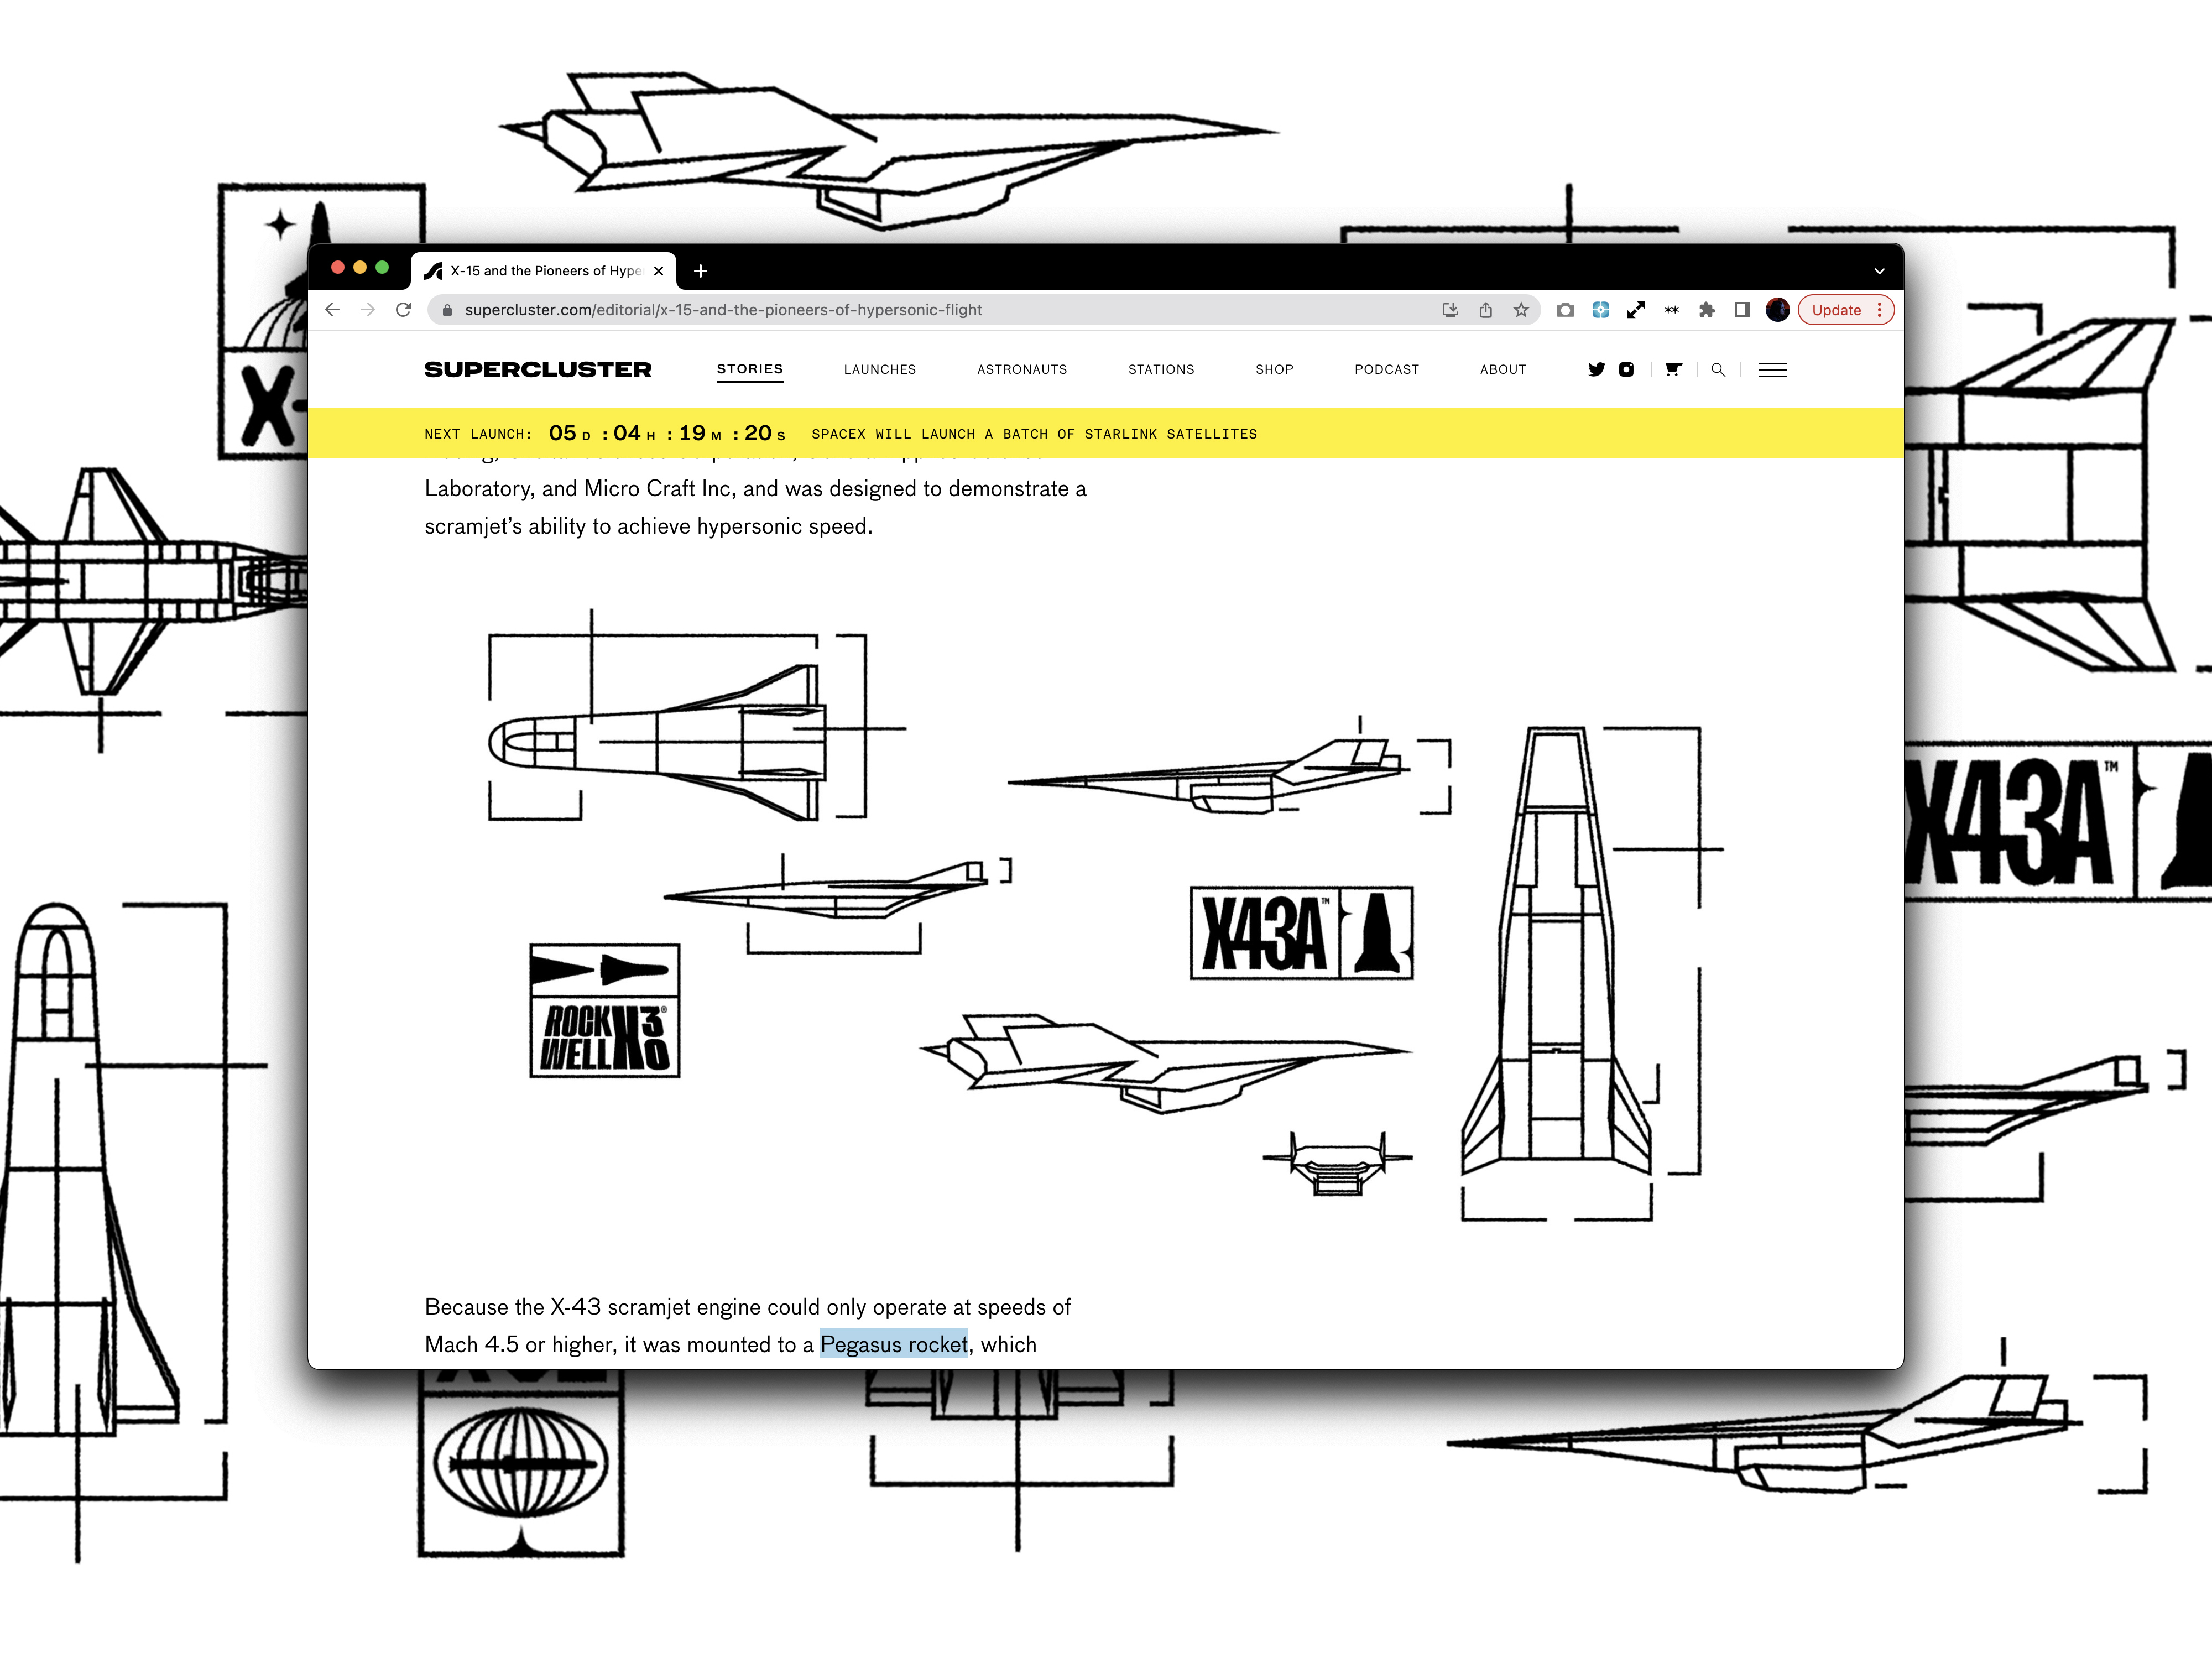The width and height of the screenshot is (2212, 1653).
Task: Expand the tab search chevron
Action: 1879,271
